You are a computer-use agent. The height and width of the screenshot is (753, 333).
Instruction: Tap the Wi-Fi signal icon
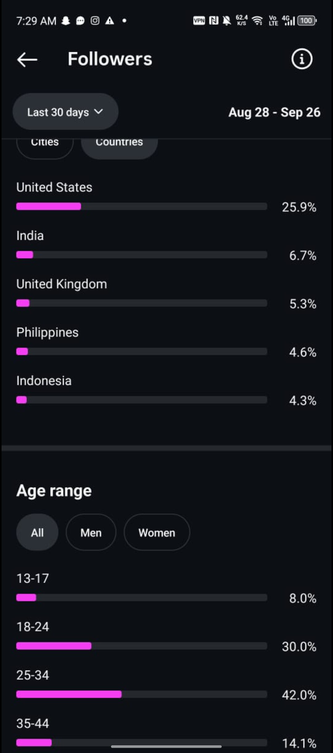point(257,21)
